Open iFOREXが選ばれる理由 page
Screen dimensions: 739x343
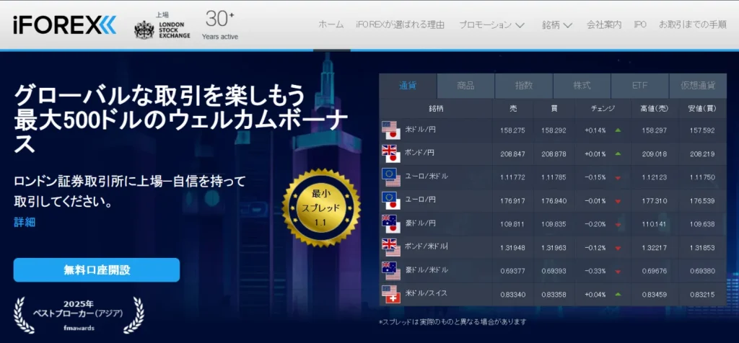(400, 25)
